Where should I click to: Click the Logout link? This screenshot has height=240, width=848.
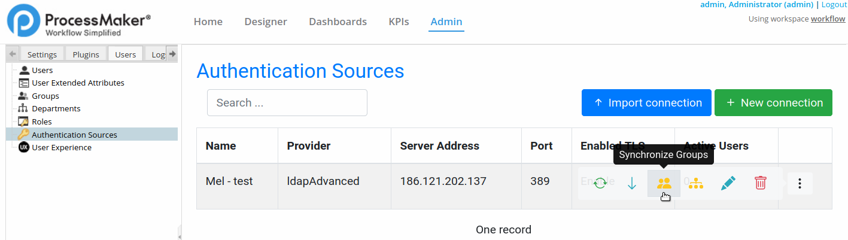tap(834, 5)
